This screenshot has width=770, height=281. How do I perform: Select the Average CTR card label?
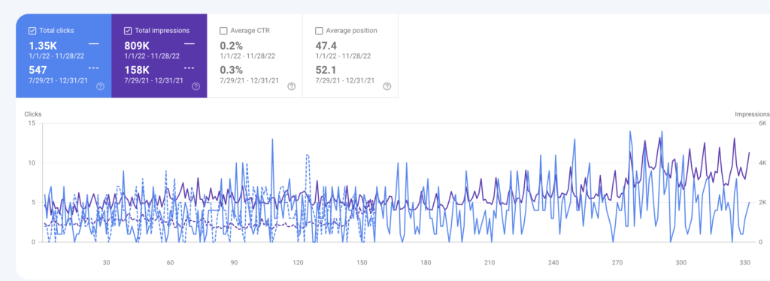(x=250, y=30)
